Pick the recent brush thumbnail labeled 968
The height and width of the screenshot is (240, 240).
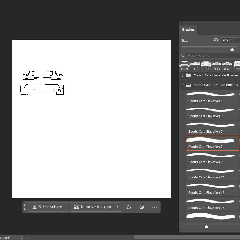[237, 66]
